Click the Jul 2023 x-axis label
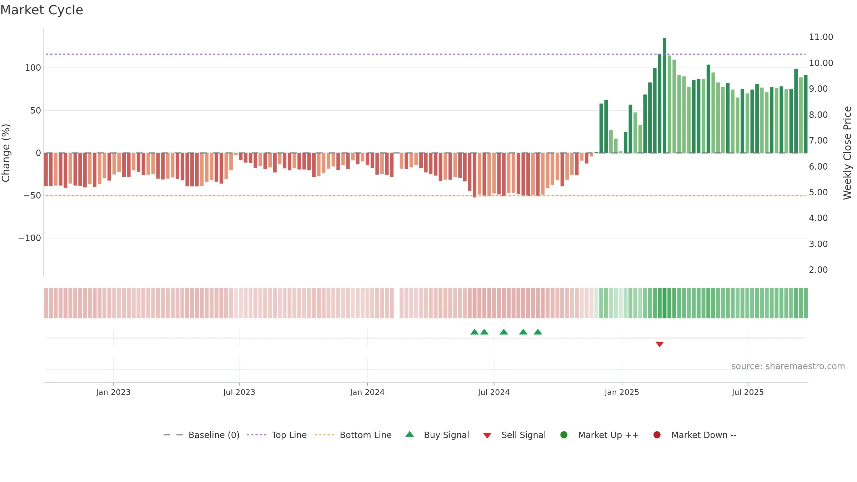This screenshot has width=857, height=482. click(239, 392)
